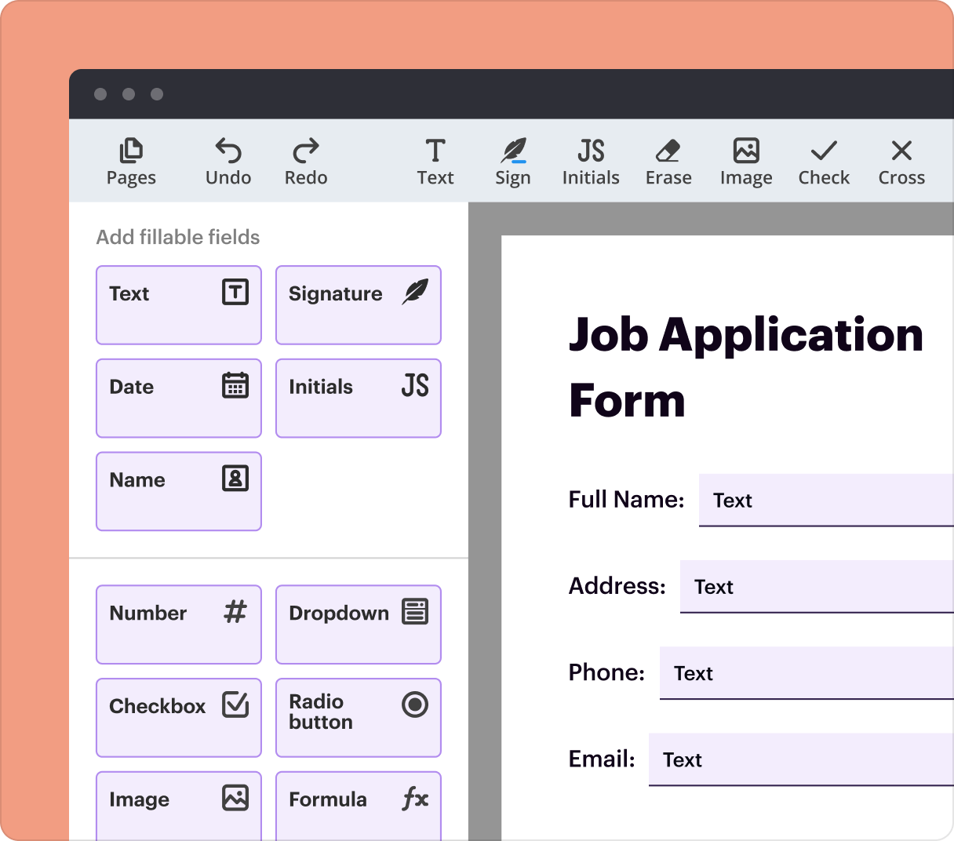Add a Signature field to the form
This screenshot has width=954, height=841.
click(x=358, y=304)
